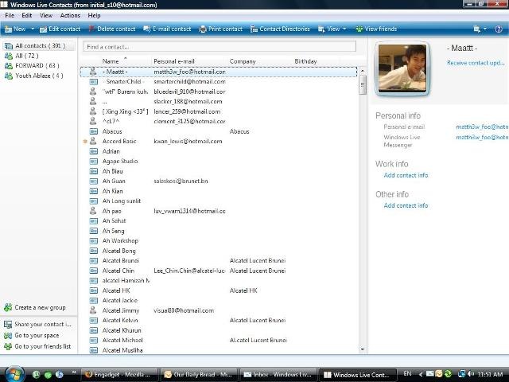The image size is (509, 382).
Task: Open the View menu
Action: coord(46,15)
